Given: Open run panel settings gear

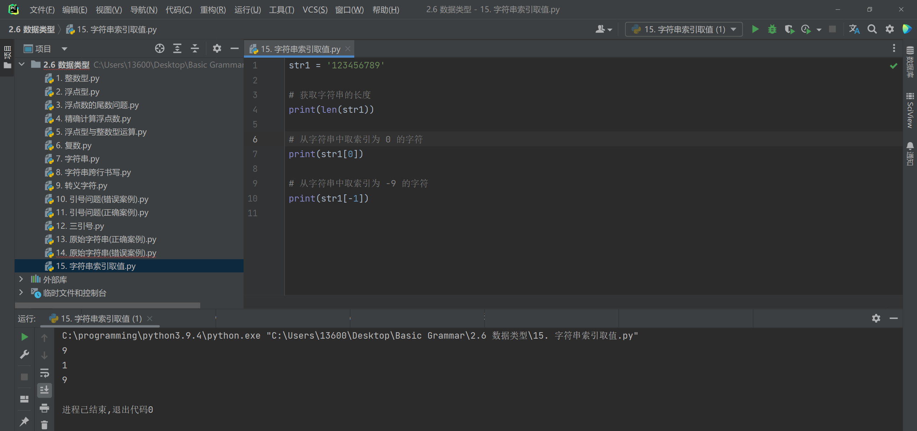Looking at the screenshot, I should click(876, 318).
